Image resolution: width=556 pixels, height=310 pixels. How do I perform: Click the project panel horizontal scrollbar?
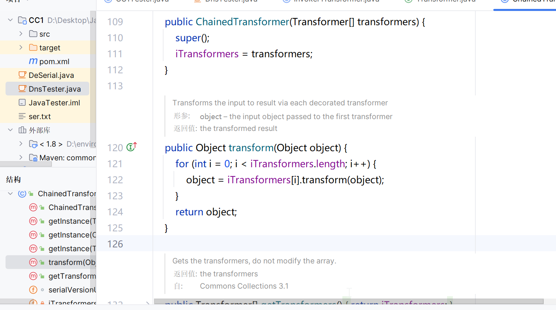(x=26, y=164)
